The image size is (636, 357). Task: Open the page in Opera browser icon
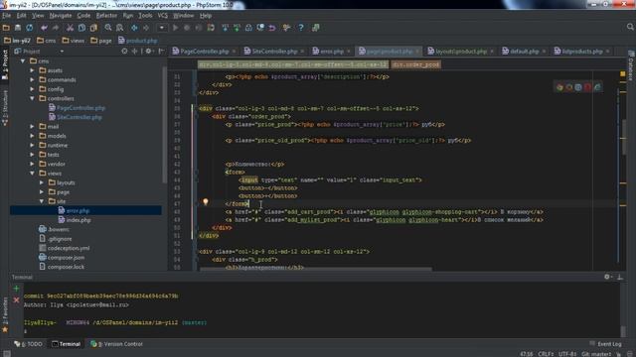587,87
